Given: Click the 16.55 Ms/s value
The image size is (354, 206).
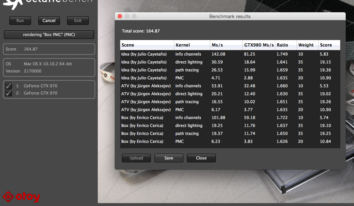Looking at the screenshot, I should [217, 102].
